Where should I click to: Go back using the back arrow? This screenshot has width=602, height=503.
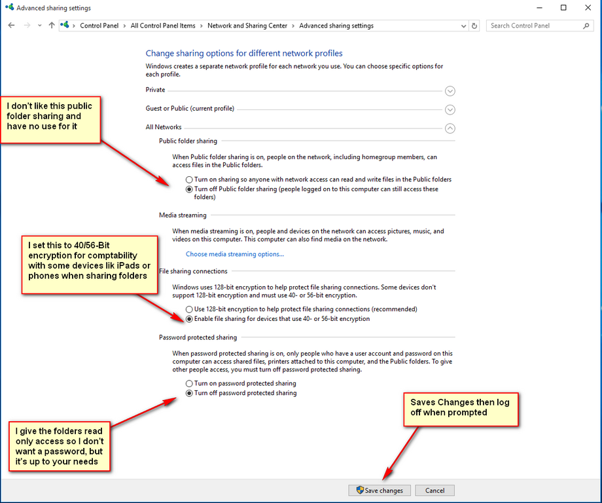(12, 26)
